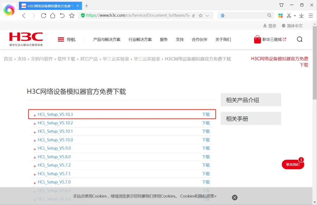
Task: Visit 新华三商城 shop link
Action: tap(270, 39)
